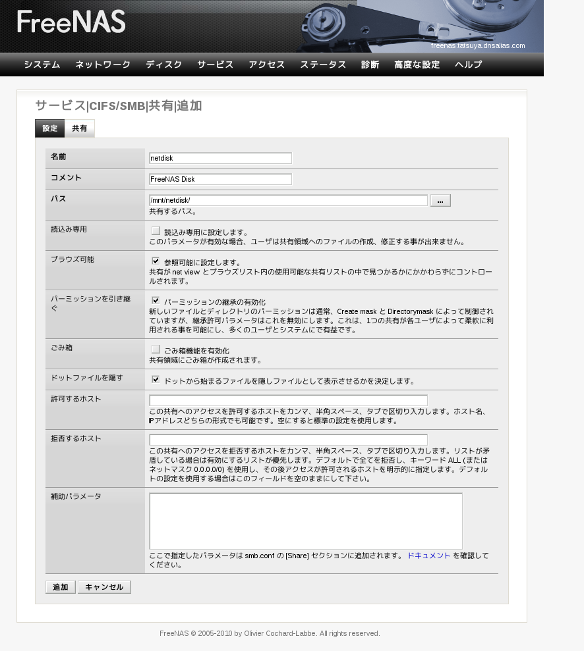Click the 拒否するホスト input field
Viewport: 584px width, 651px height.
(x=289, y=440)
